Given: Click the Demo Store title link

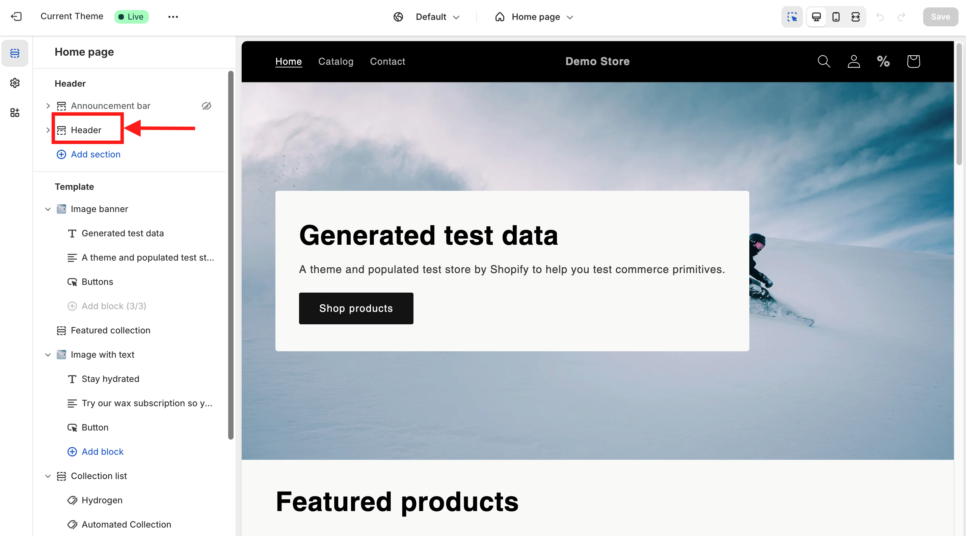Looking at the screenshot, I should (x=597, y=61).
